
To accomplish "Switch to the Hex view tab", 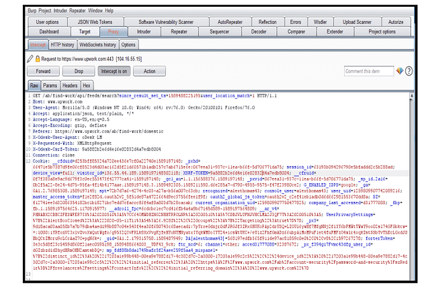I will [87, 85].
